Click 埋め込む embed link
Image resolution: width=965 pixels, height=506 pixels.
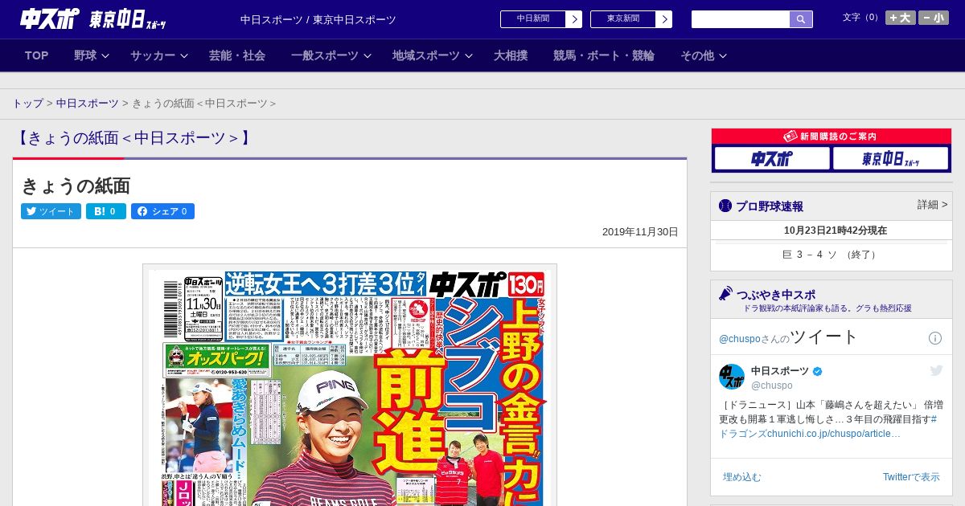coord(741,476)
